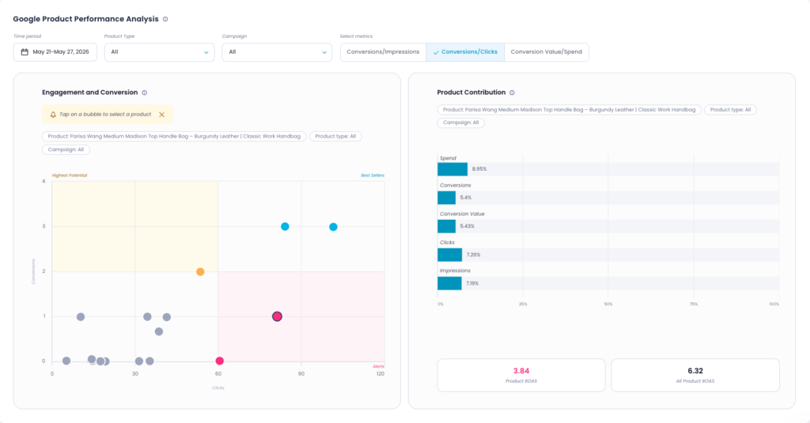The width and height of the screenshot is (810, 423).
Task: Click the Product ROAS 3.84 card
Action: coord(521,375)
